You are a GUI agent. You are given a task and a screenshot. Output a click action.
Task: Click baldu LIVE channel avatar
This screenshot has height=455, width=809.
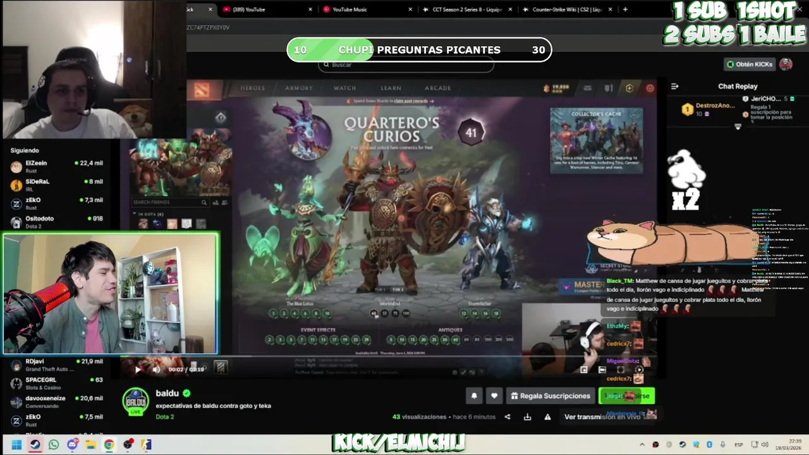point(136,401)
